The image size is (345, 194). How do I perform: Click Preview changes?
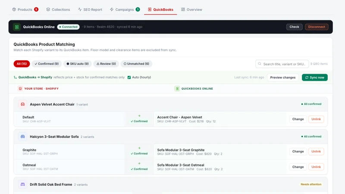pos(283,78)
